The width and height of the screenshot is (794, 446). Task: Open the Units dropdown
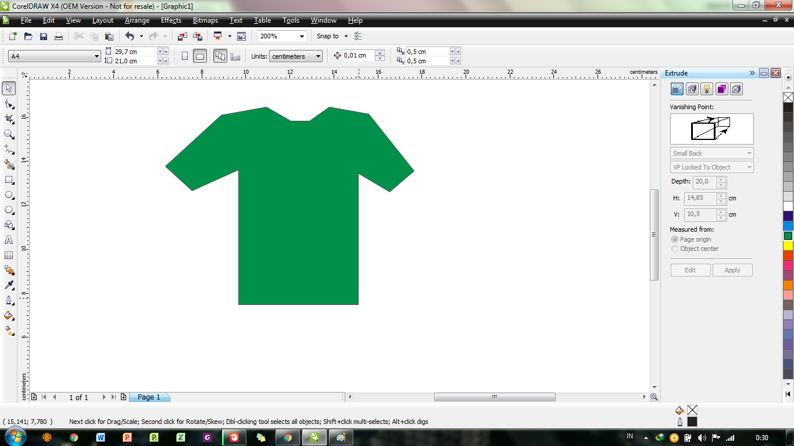(x=317, y=56)
